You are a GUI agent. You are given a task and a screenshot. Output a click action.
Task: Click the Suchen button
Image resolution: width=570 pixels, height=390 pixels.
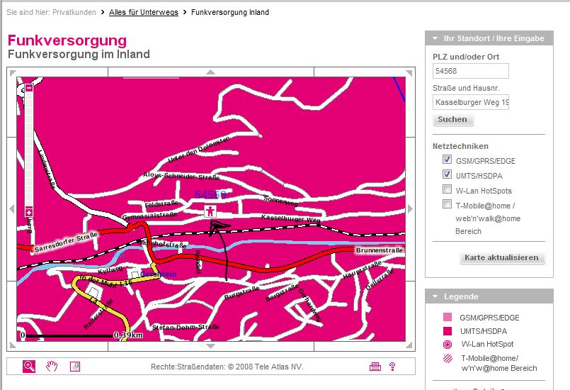point(453,119)
